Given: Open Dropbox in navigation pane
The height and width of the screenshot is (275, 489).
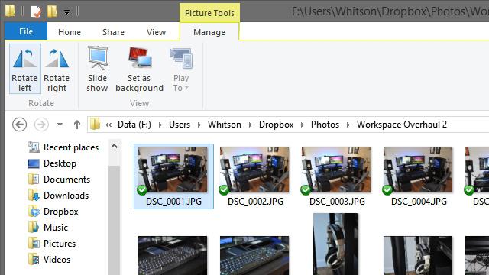Looking at the screenshot, I should (x=53, y=212).
